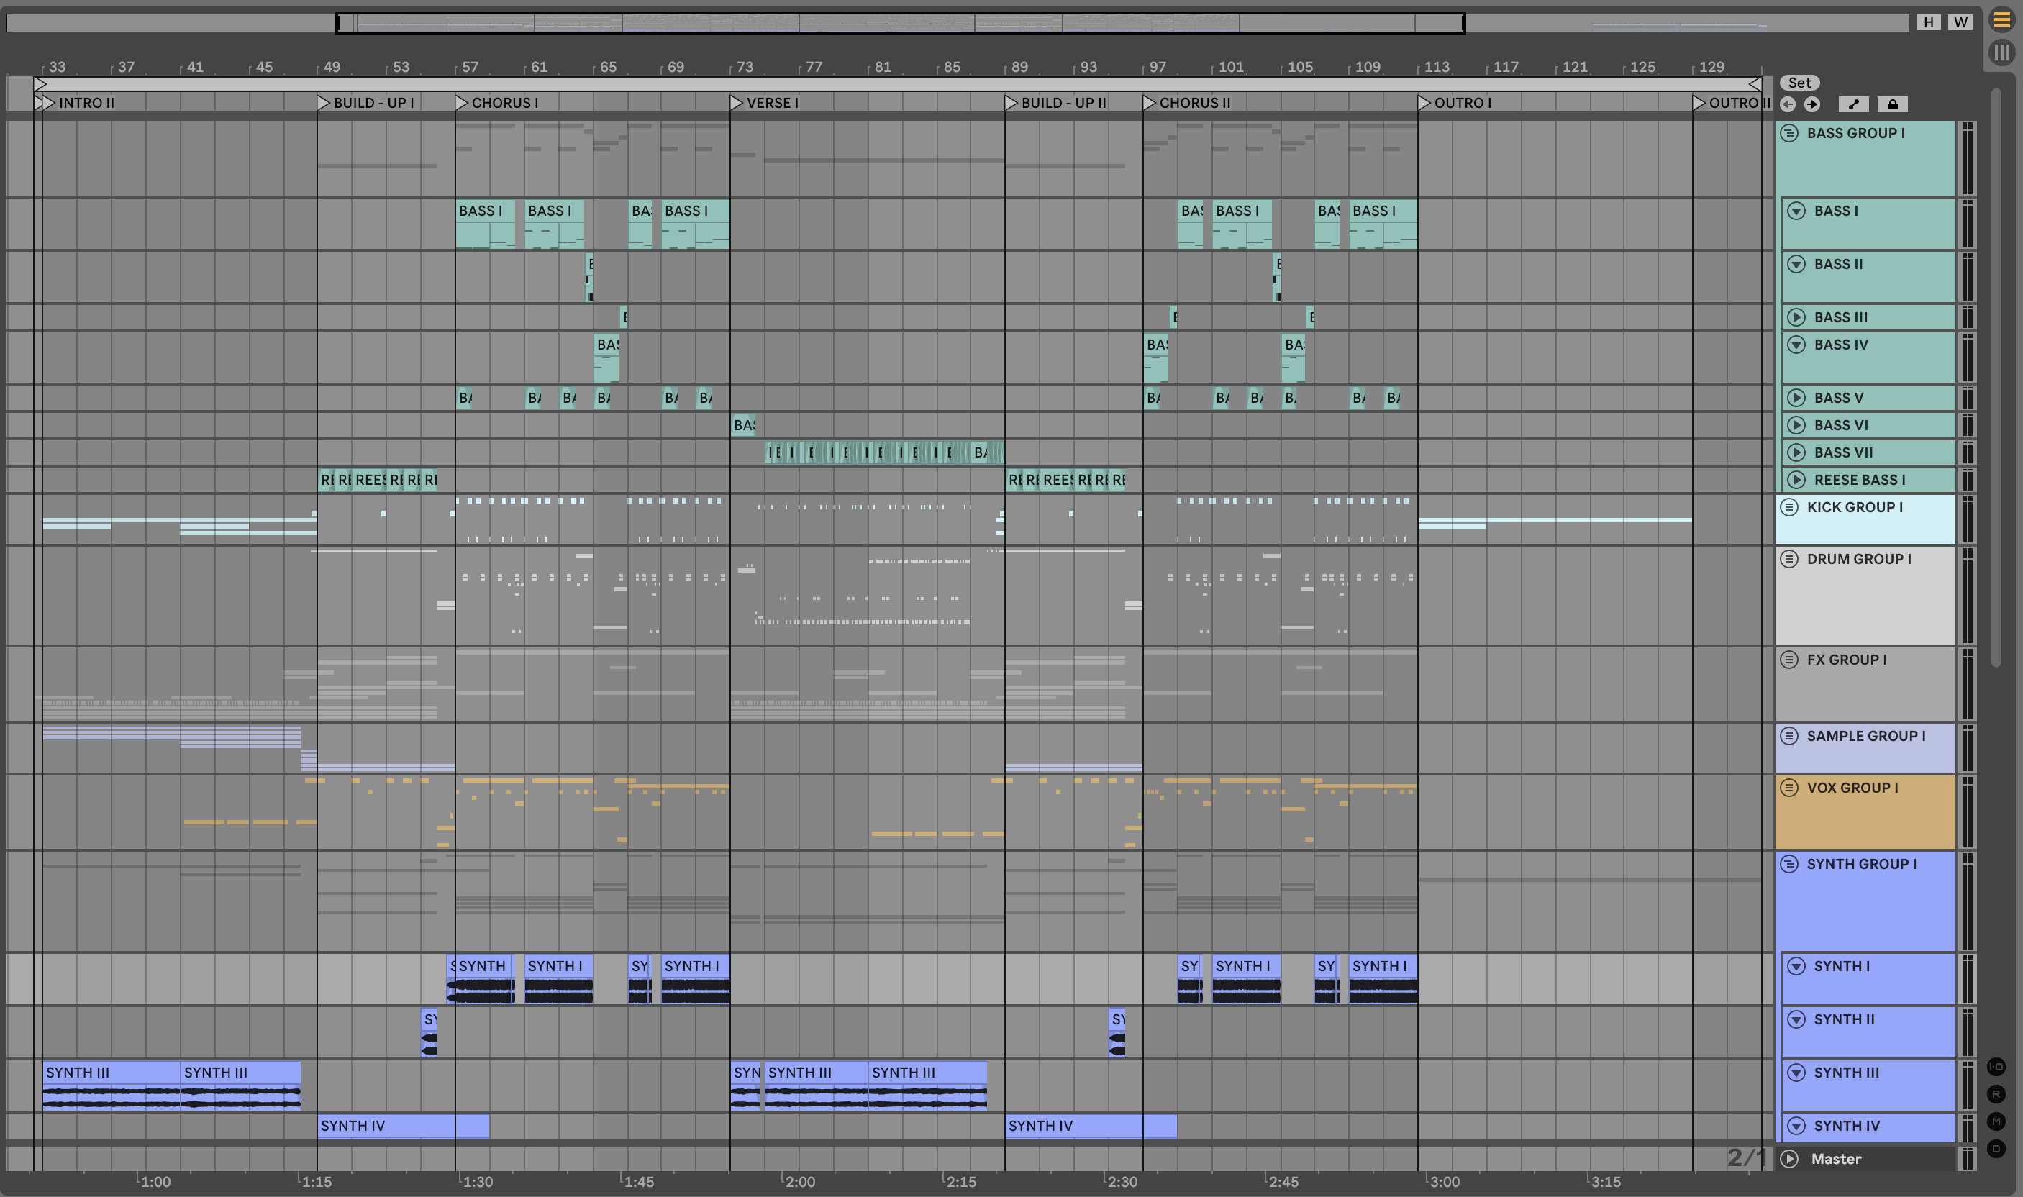Jump to OUTRO II locator
The height and width of the screenshot is (1197, 2023).
pos(1731,102)
